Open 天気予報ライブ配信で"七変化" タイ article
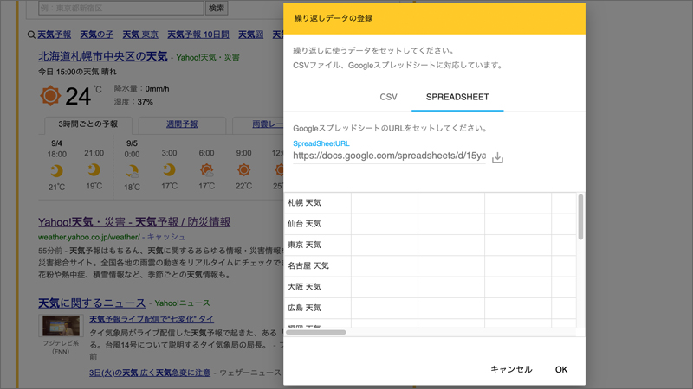The height and width of the screenshot is (389, 693). [152, 319]
